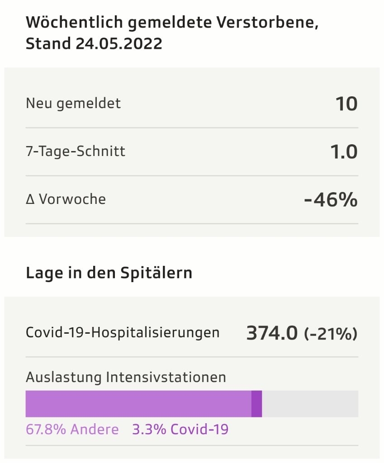Click the 7-day average value 1.0

tap(343, 152)
